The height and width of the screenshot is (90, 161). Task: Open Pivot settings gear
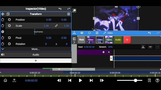(9, 38)
